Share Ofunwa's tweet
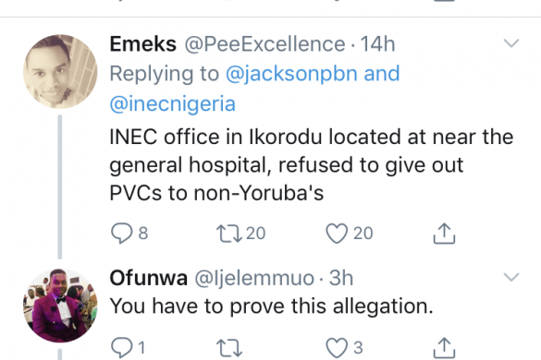The width and height of the screenshot is (541, 360). point(444,348)
